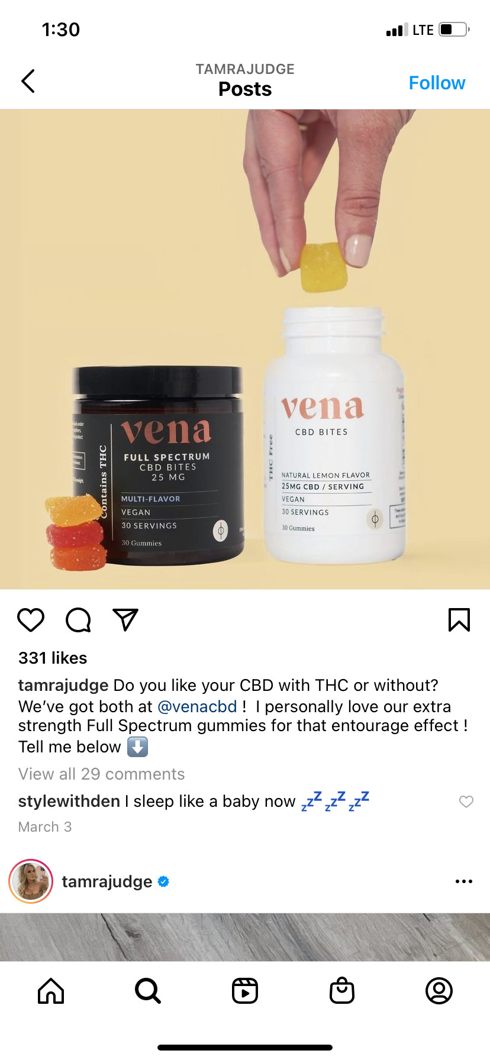Open Search tab
Screen dimensions: 490x1060
pos(148,991)
